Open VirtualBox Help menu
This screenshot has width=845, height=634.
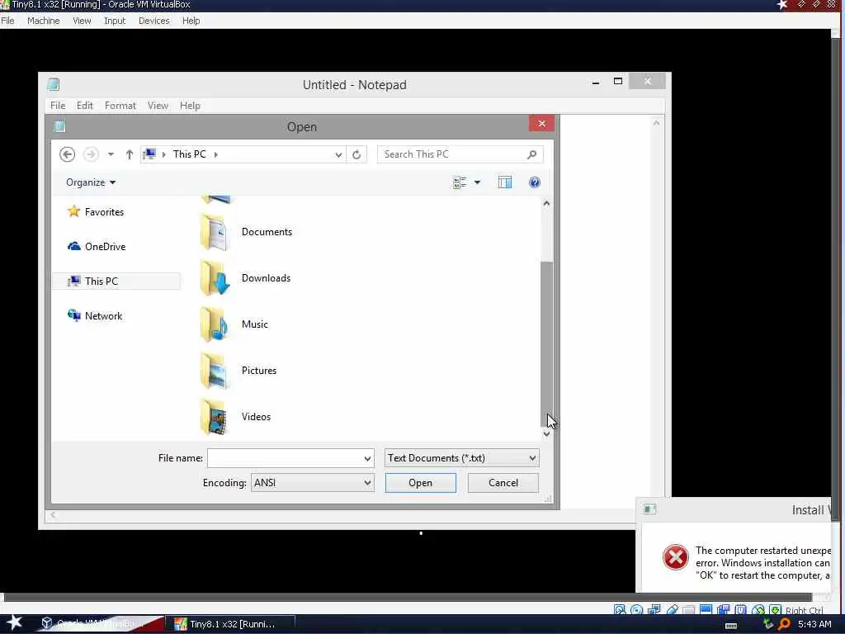tap(191, 21)
